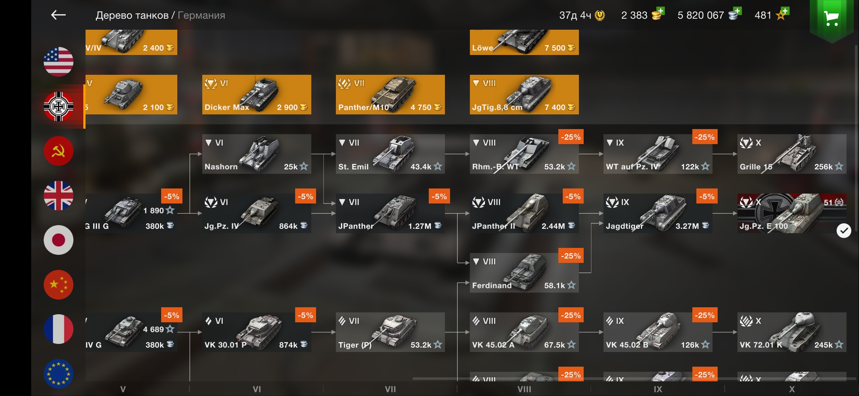Select the premium Dicker Max tank
This screenshot has width=859, height=396.
[x=257, y=95]
